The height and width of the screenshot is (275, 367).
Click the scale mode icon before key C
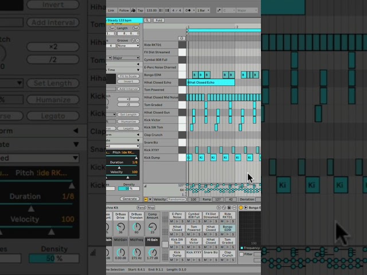[218, 10]
